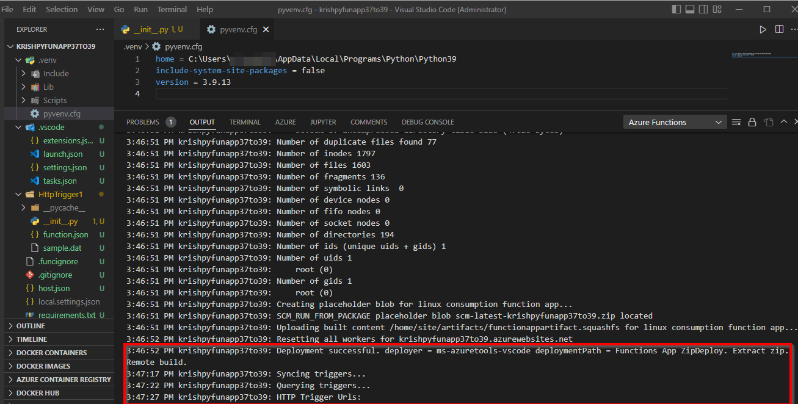
Task: Open .funcignore file
Action: click(x=59, y=261)
